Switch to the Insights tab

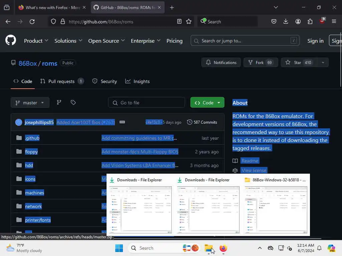pos(137,81)
